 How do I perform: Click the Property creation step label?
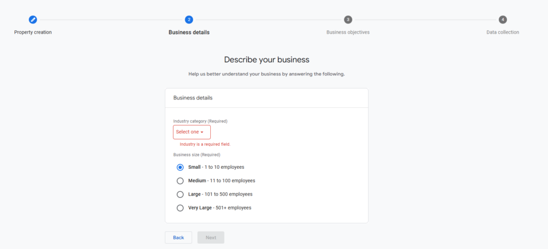click(x=33, y=32)
